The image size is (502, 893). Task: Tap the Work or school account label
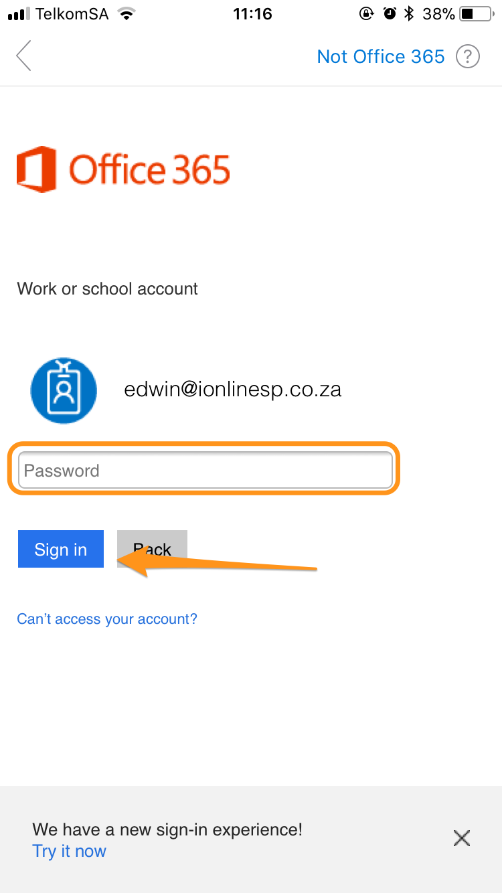[x=107, y=289]
